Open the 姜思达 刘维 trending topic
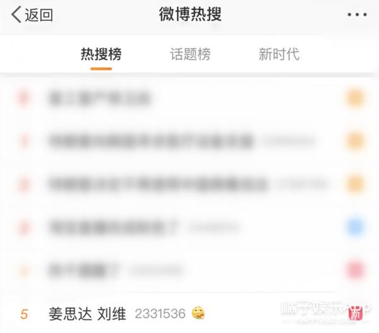379x333 pixels. pyautogui.click(x=87, y=313)
